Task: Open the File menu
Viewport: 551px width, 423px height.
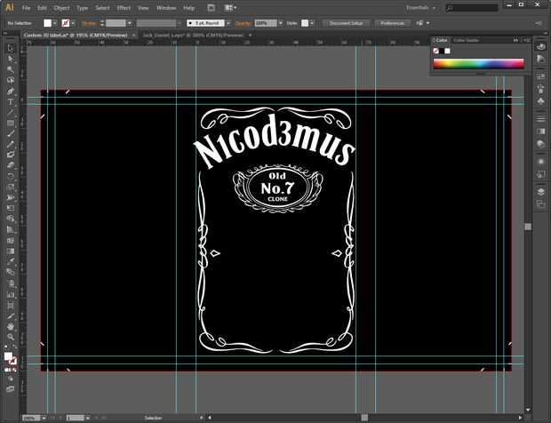Action: (x=26, y=8)
